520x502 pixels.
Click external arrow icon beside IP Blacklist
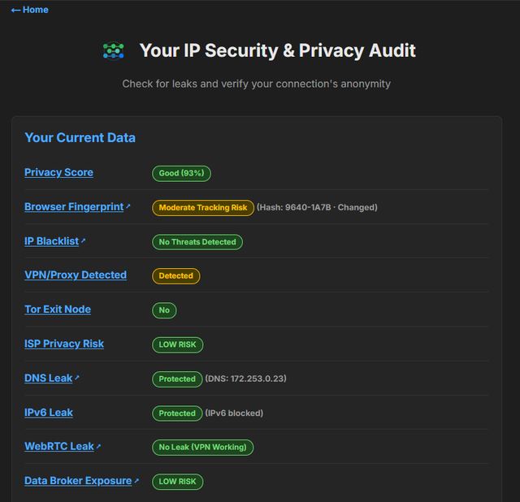coord(83,240)
